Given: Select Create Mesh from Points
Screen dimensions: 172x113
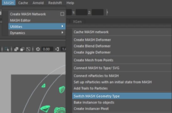Looking at the screenshot, I should coord(122,60).
